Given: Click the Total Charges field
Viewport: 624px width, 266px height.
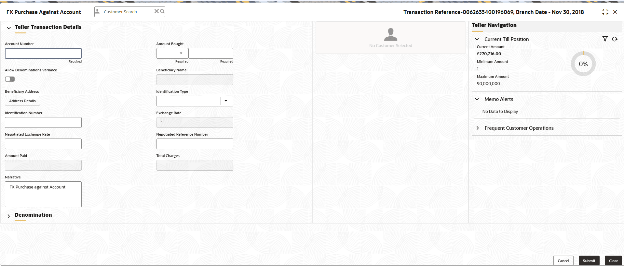Looking at the screenshot, I should click(x=195, y=165).
